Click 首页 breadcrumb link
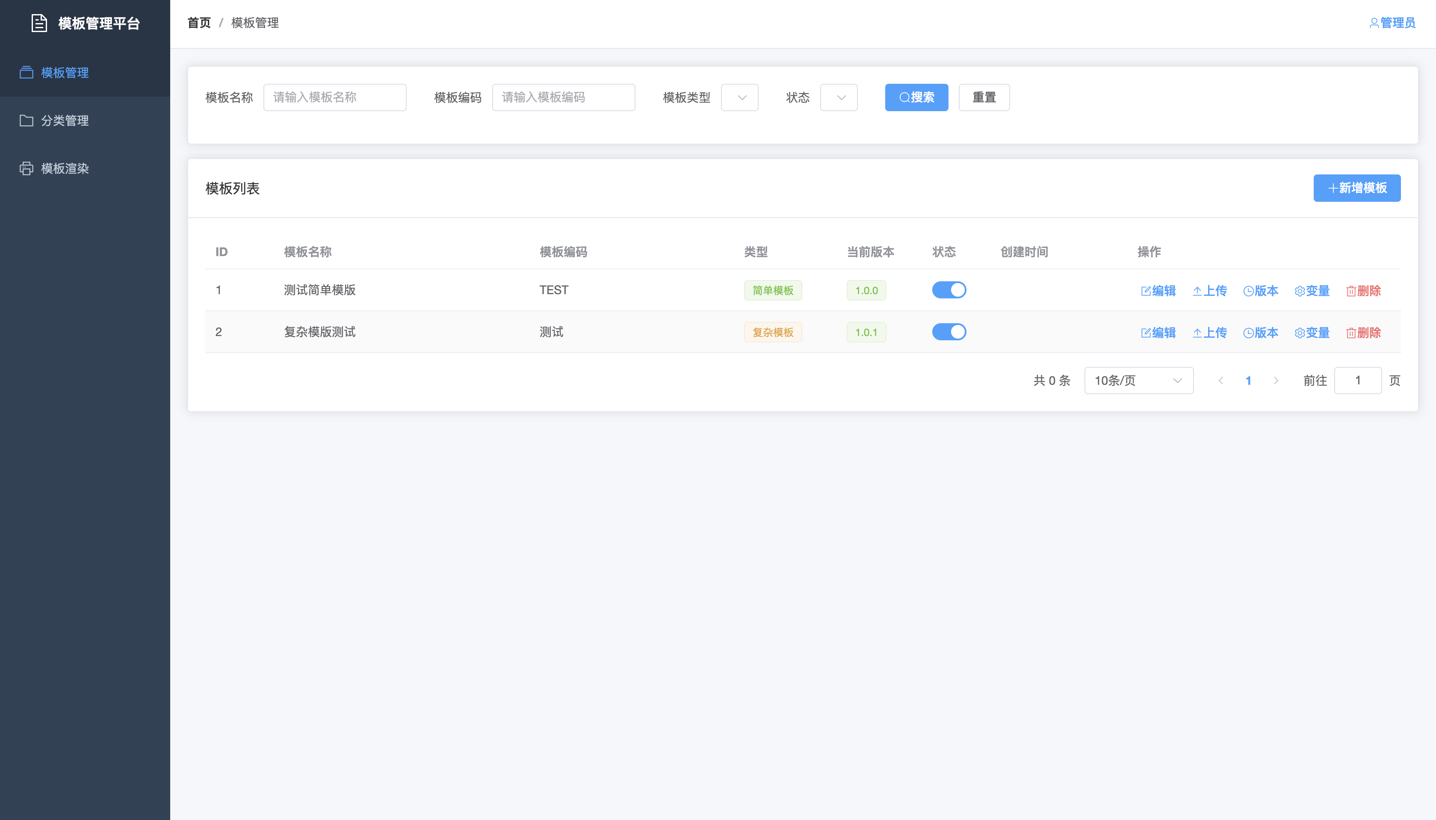 click(x=199, y=23)
